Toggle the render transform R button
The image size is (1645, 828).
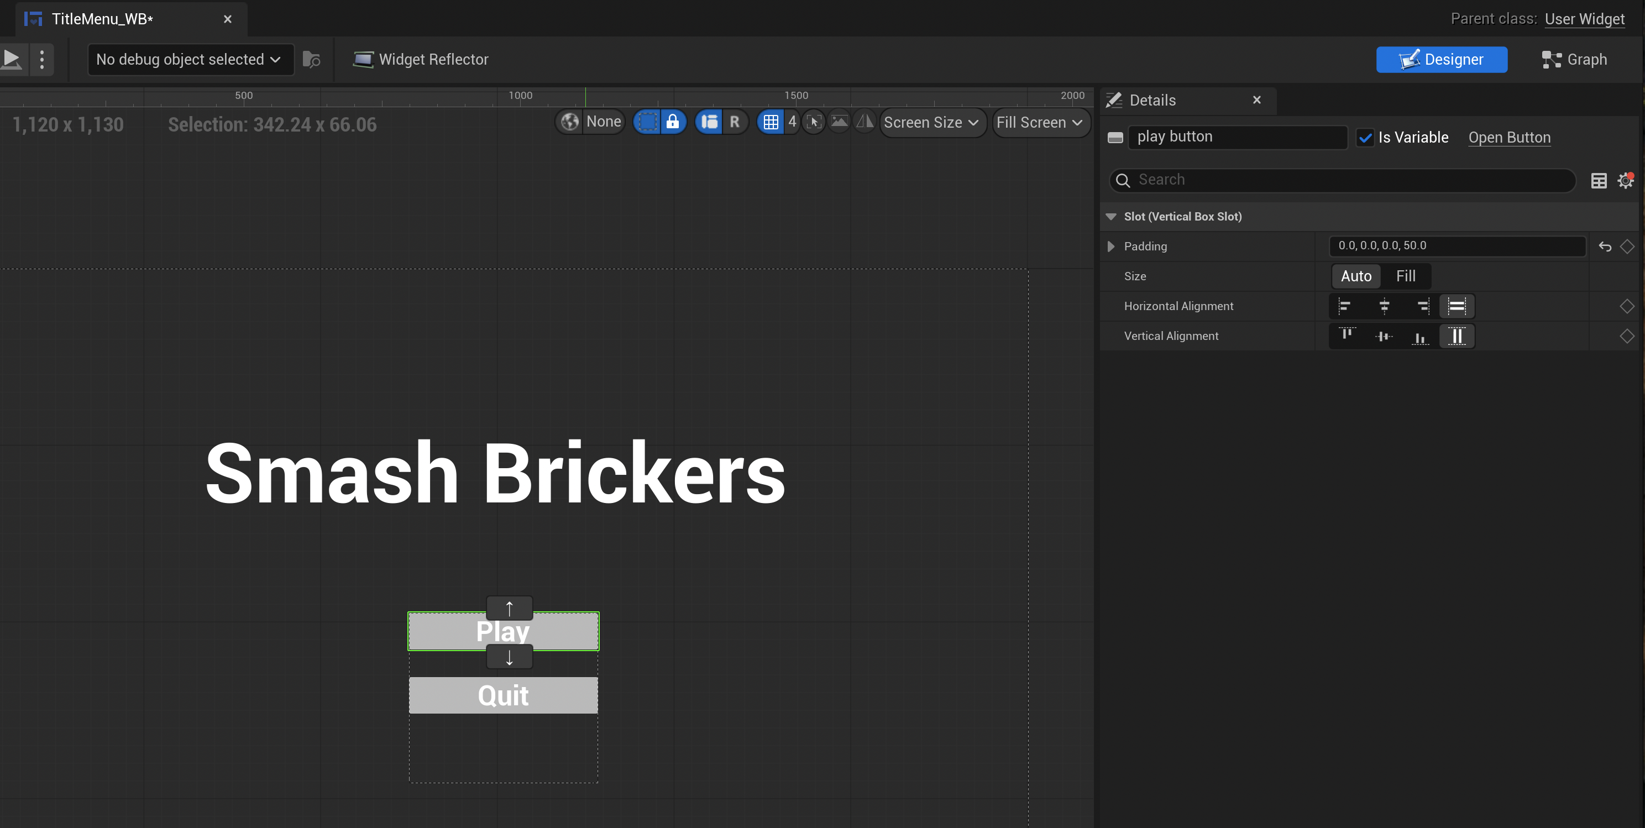point(735,121)
